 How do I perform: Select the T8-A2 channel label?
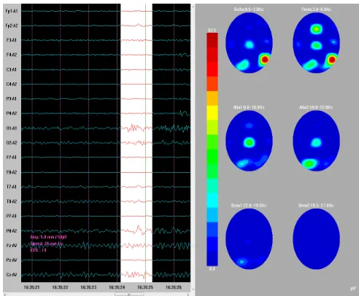click(x=12, y=201)
